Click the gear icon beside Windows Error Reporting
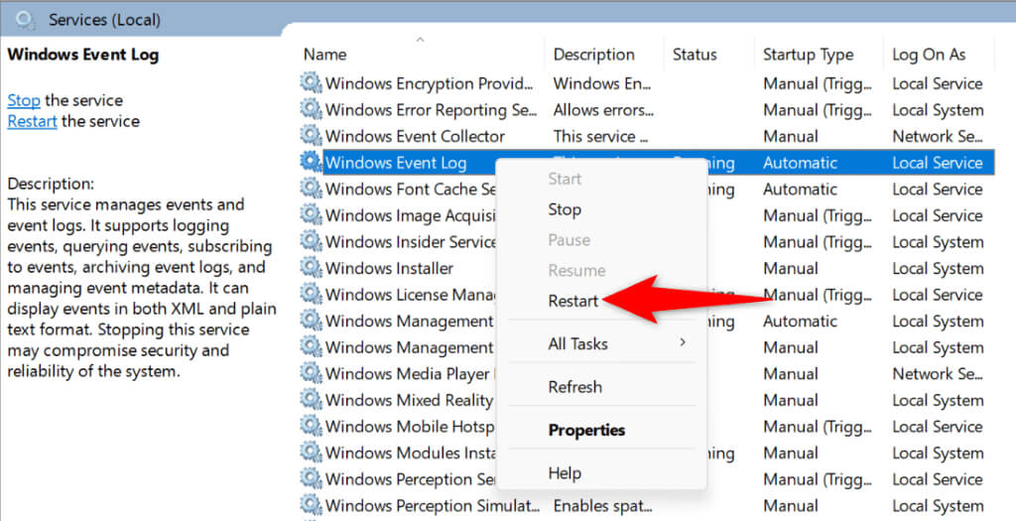This screenshot has height=521, width=1016. [x=311, y=109]
